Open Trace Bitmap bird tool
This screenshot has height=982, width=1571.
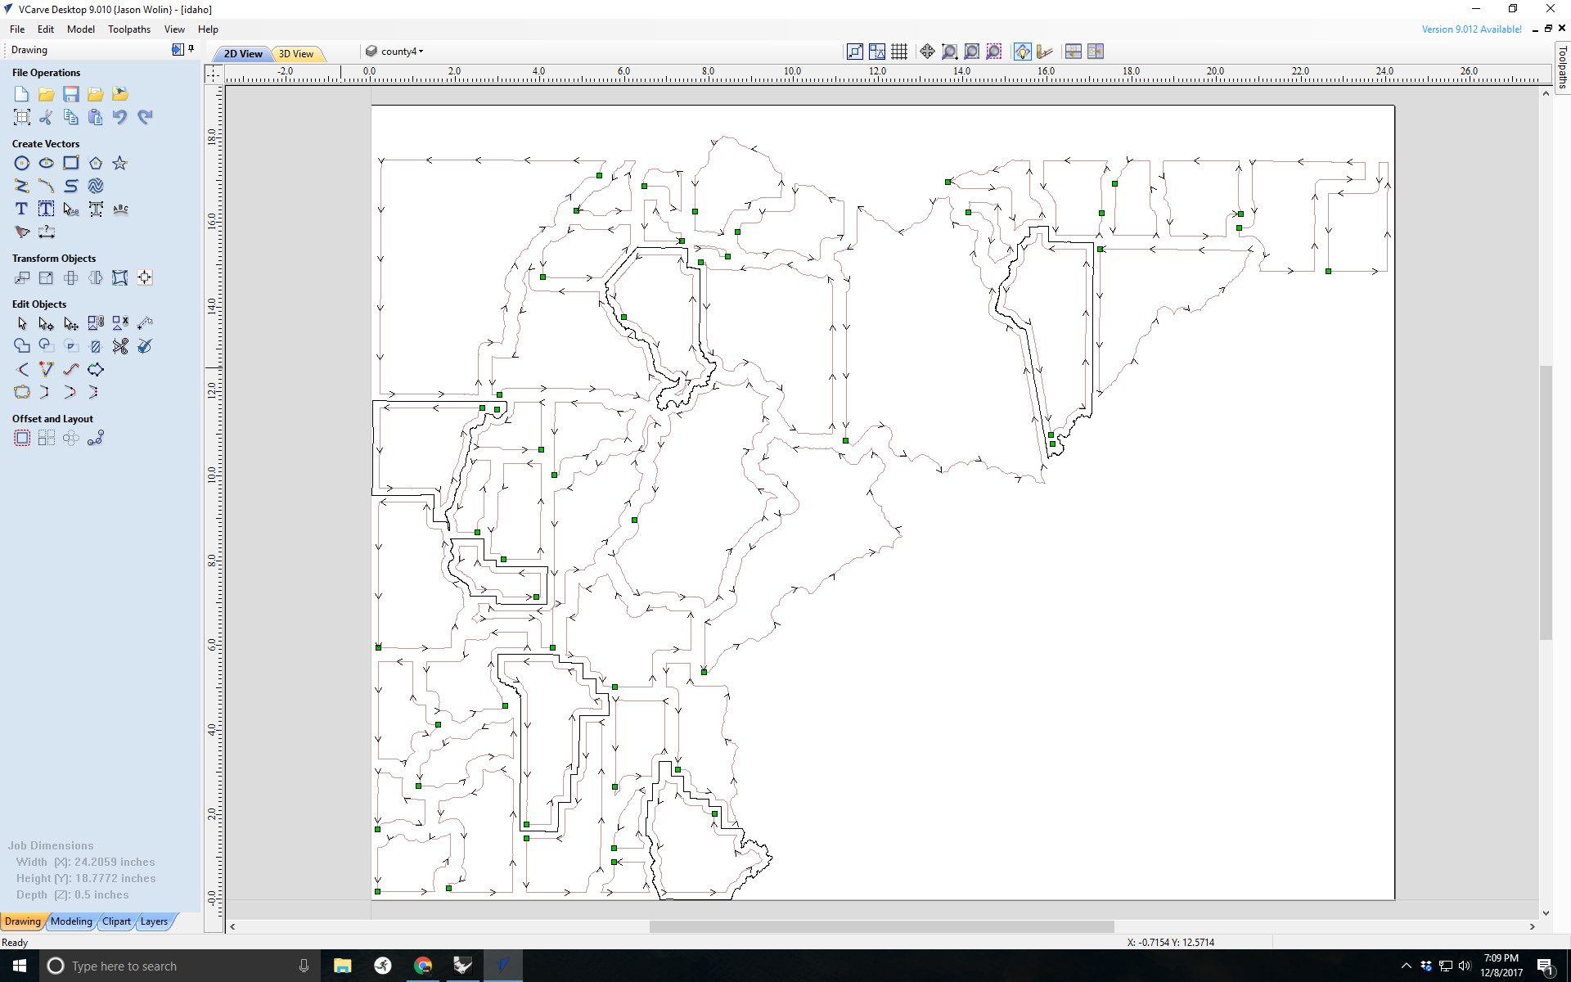(22, 232)
